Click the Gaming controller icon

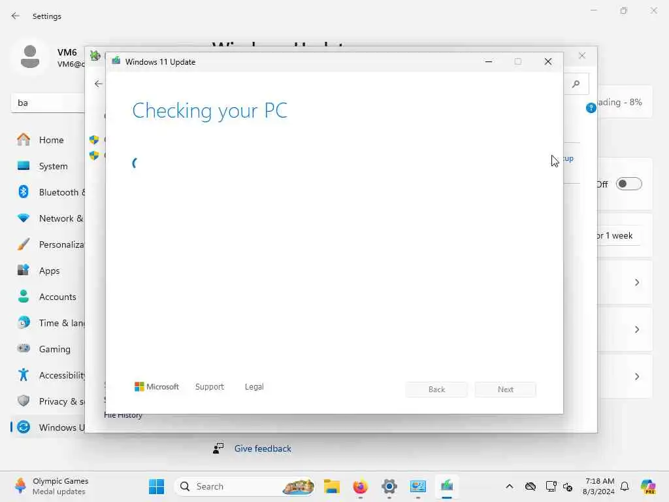24,348
